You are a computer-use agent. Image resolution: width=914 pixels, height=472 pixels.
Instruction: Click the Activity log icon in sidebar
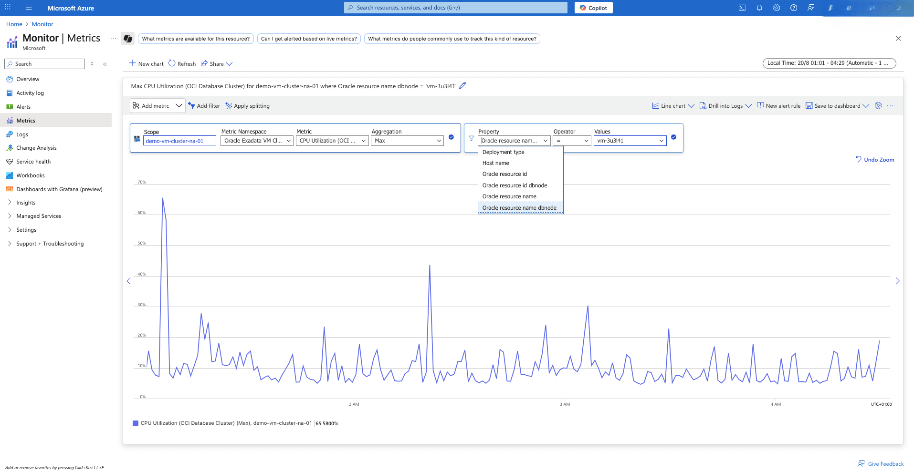point(10,93)
